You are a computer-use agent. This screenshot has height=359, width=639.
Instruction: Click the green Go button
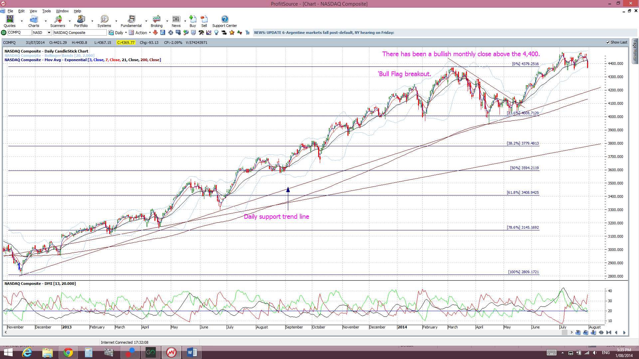pos(4,33)
